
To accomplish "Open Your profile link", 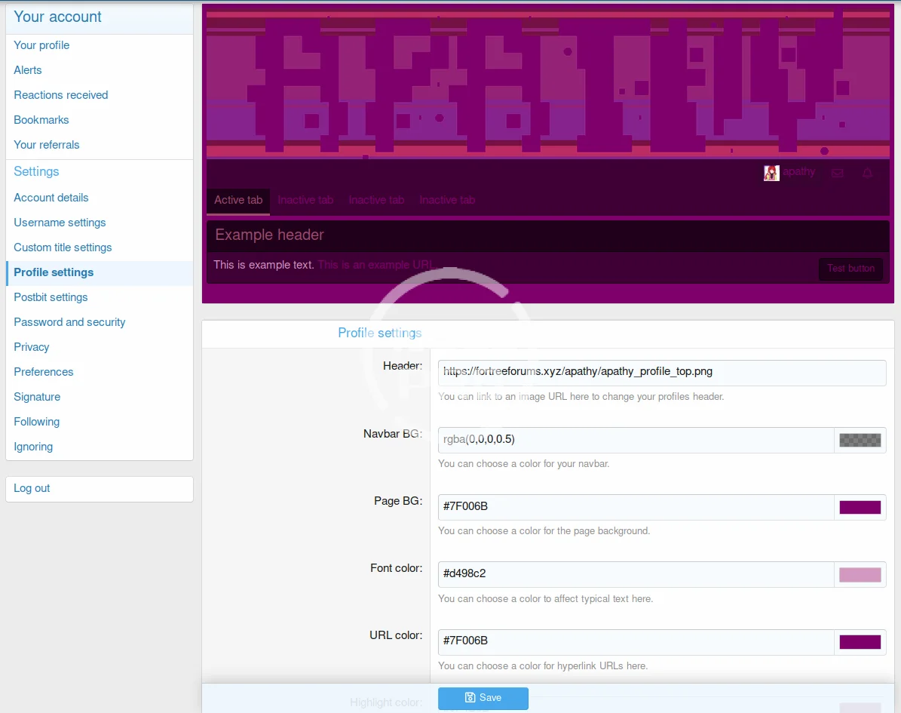I will (41, 45).
